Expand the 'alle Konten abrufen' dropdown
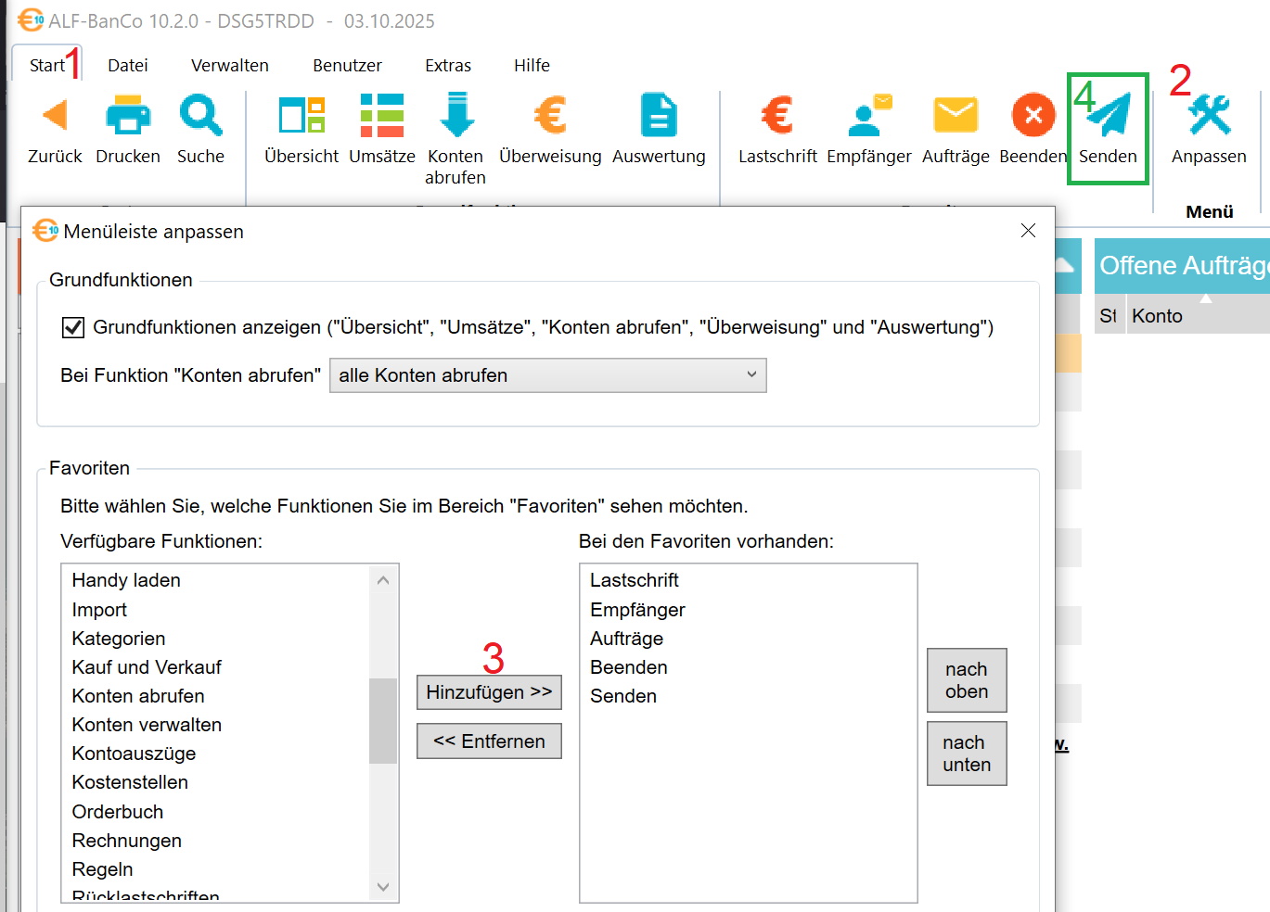The width and height of the screenshot is (1270, 912). coord(547,375)
